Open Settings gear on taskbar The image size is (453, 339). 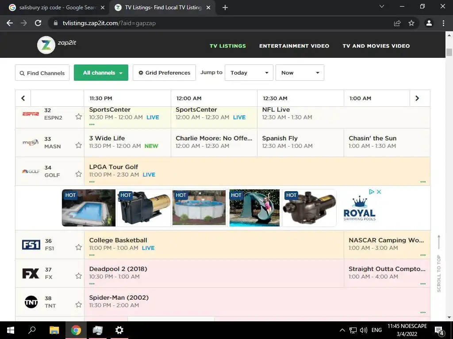point(119,330)
